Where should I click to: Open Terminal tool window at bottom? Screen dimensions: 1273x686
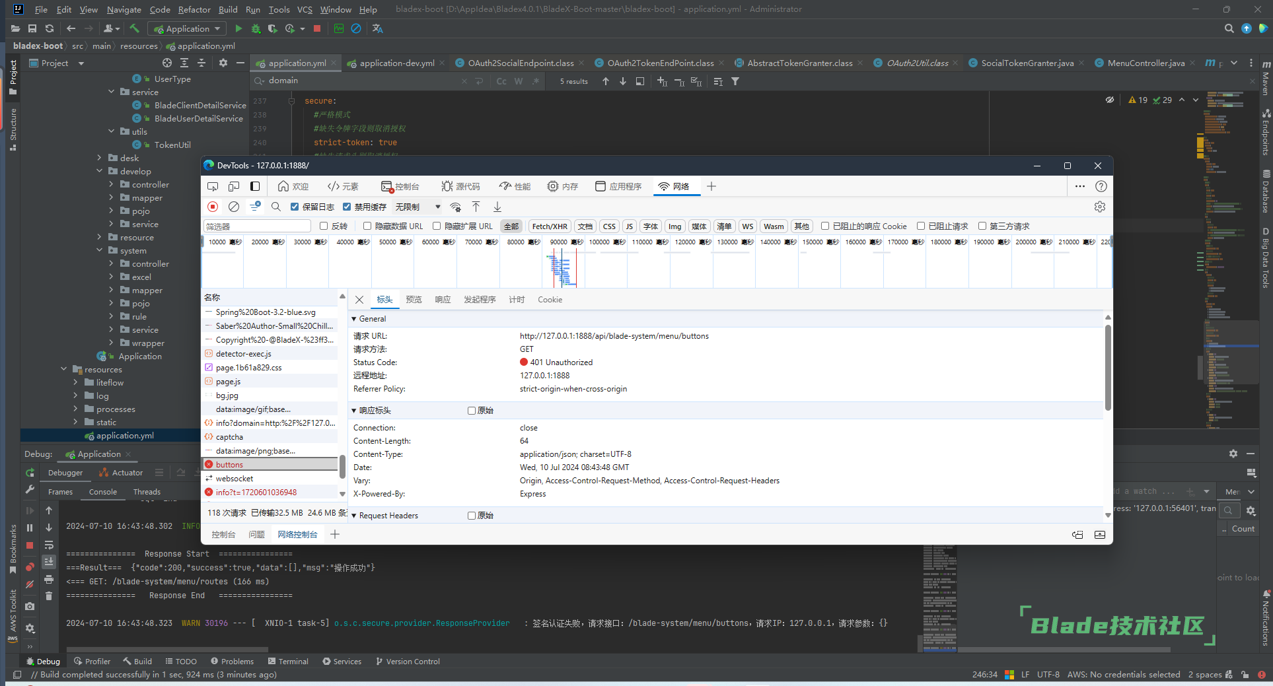coord(288,661)
